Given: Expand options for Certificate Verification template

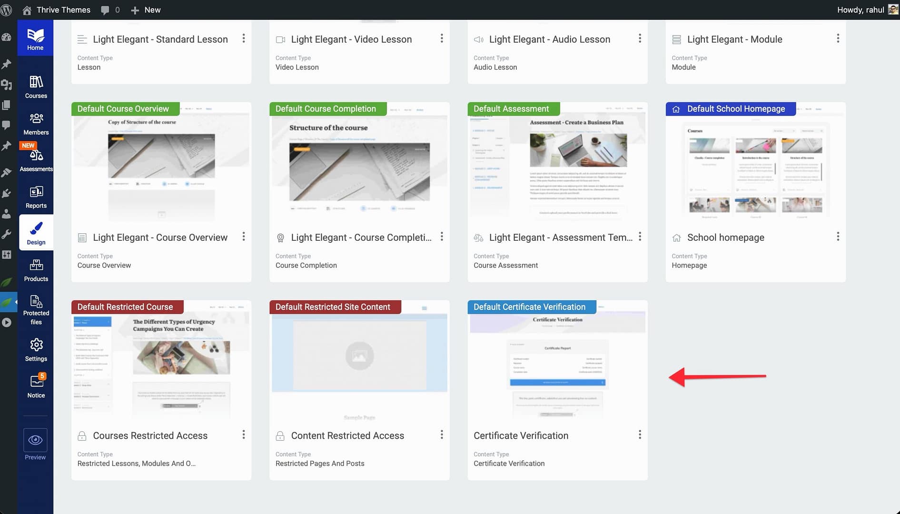Looking at the screenshot, I should click(640, 435).
